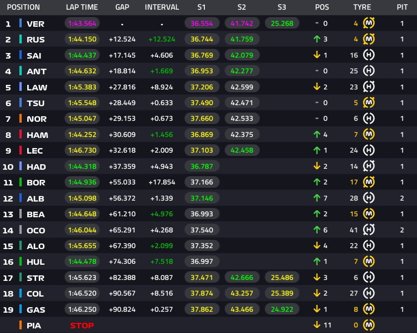Click the hard tyre icon in ALB row
Viewport: 417px width, 333px height.
tap(369, 198)
